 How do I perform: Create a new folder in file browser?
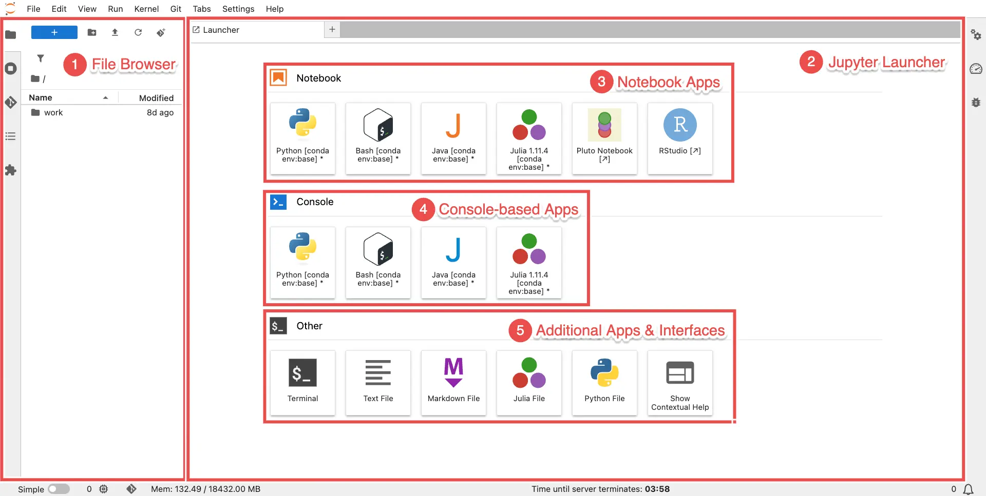(92, 33)
